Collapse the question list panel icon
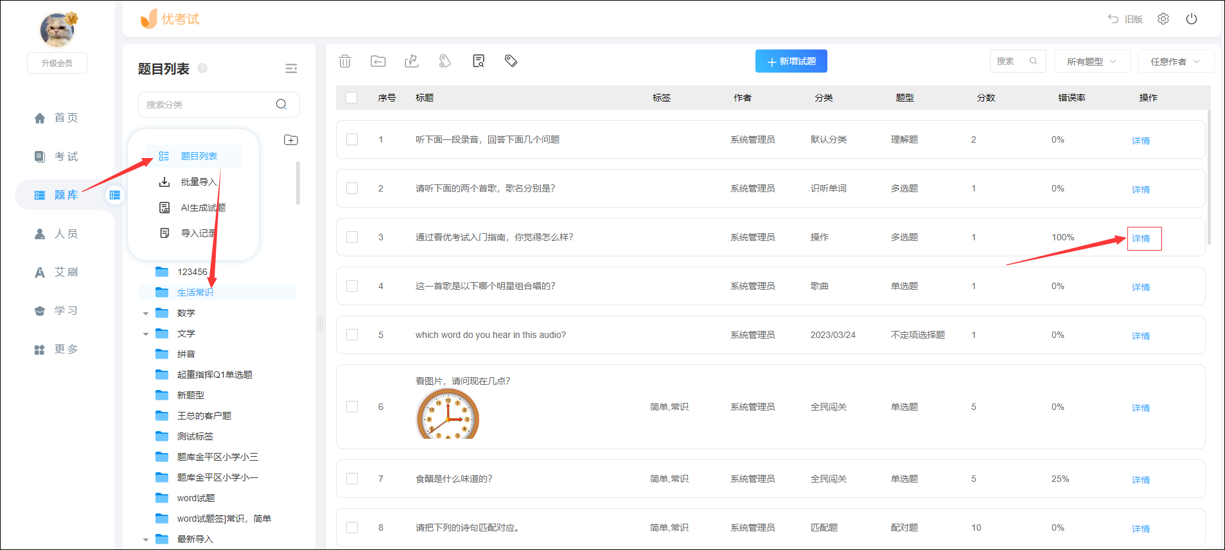Screen dimensions: 1225x550 click(291, 69)
